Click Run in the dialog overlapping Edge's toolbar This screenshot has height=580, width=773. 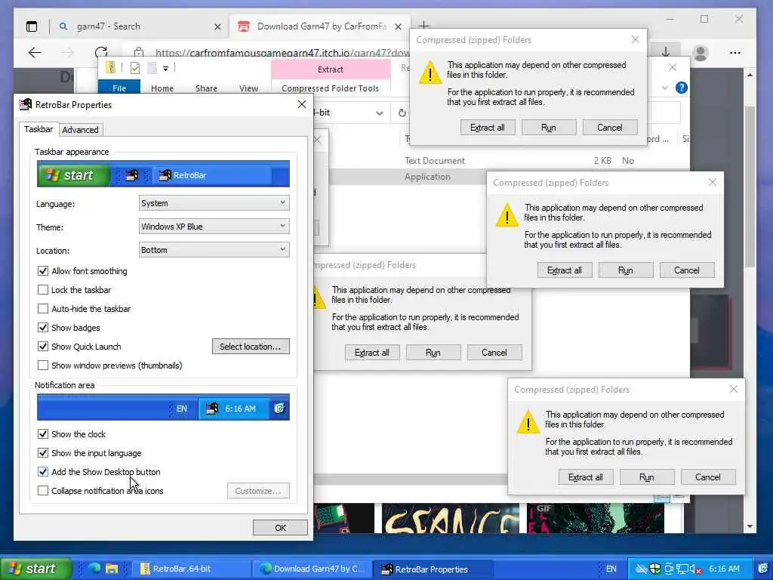click(x=548, y=128)
